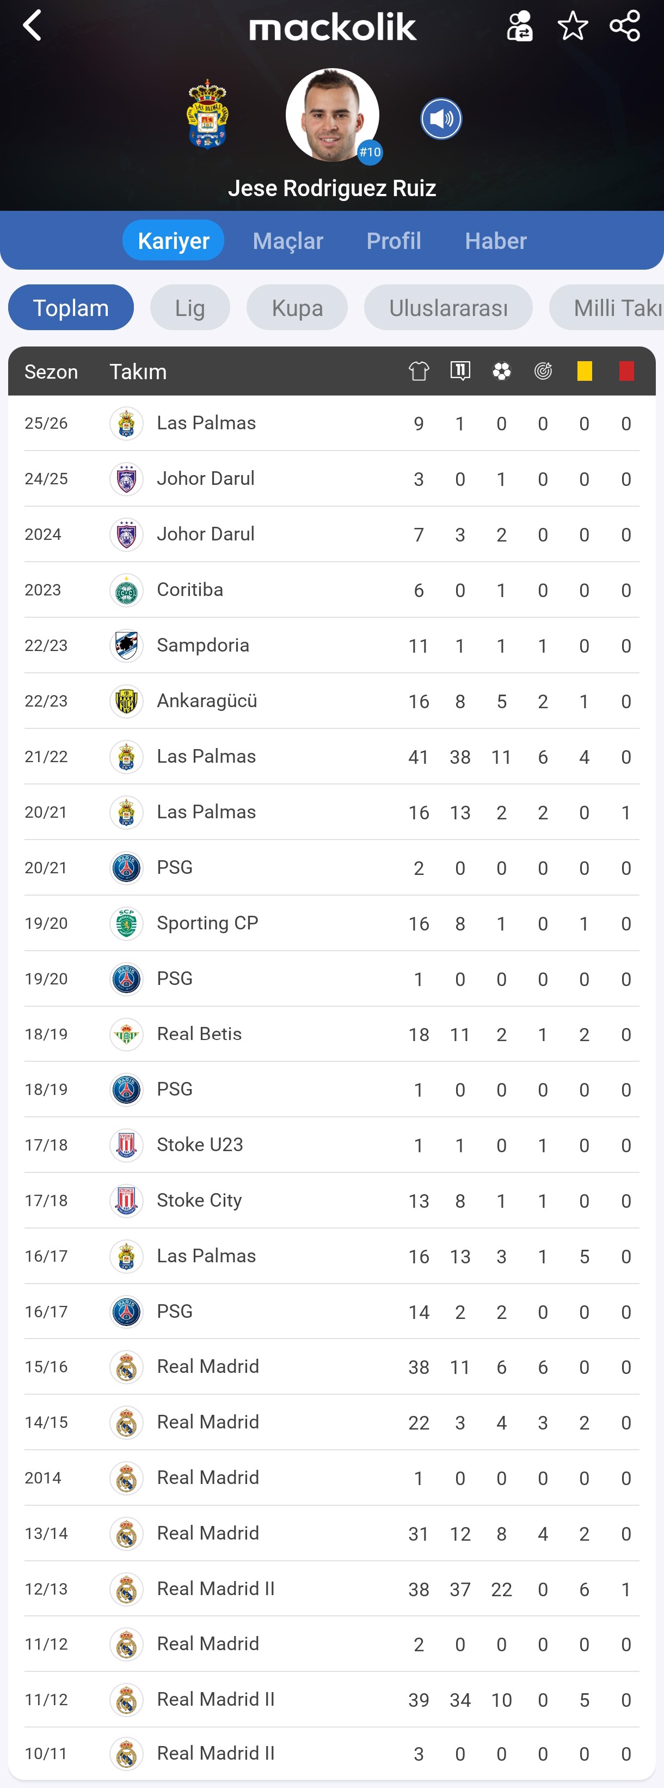Select the Uluslararası filter chip
This screenshot has width=664, height=1788.
(448, 307)
